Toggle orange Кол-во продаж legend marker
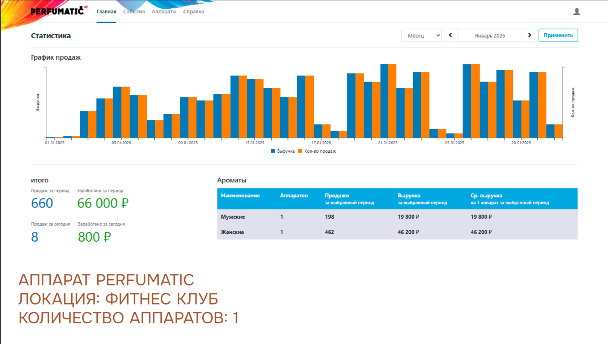 click(x=300, y=151)
